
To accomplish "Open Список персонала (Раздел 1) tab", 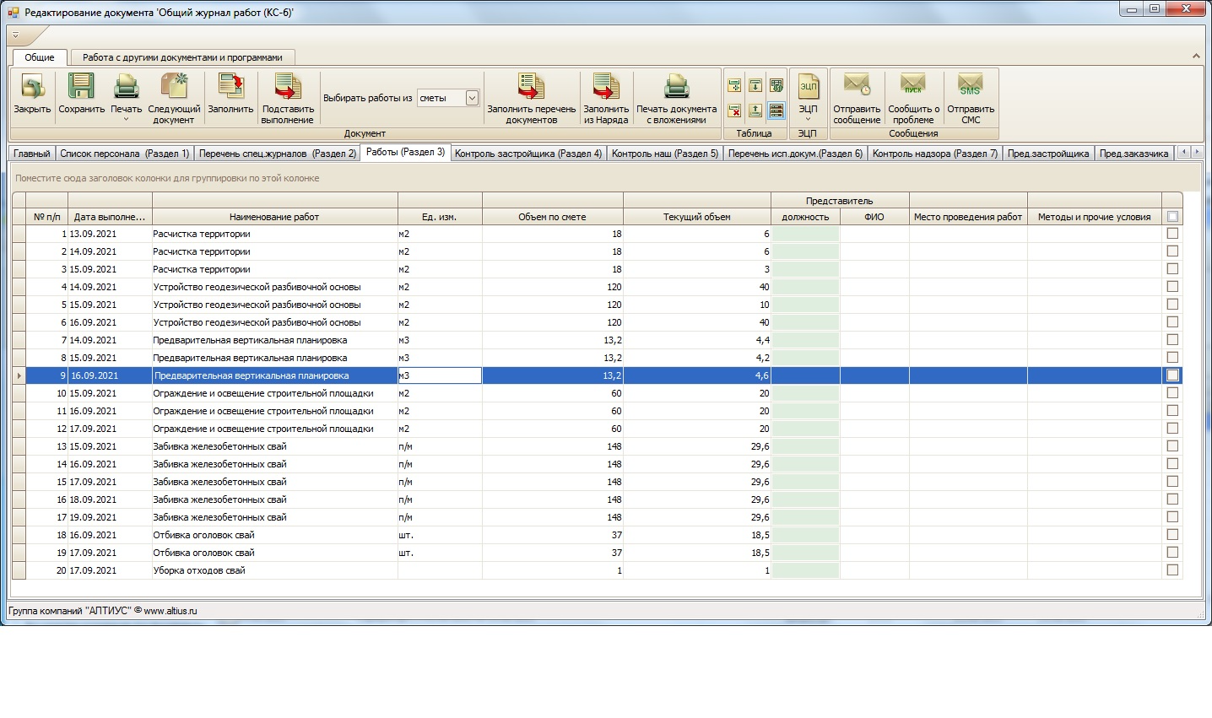I will (x=125, y=154).
